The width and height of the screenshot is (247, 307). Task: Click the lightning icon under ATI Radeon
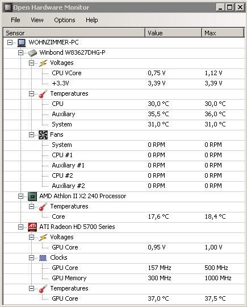click(43, 238)
